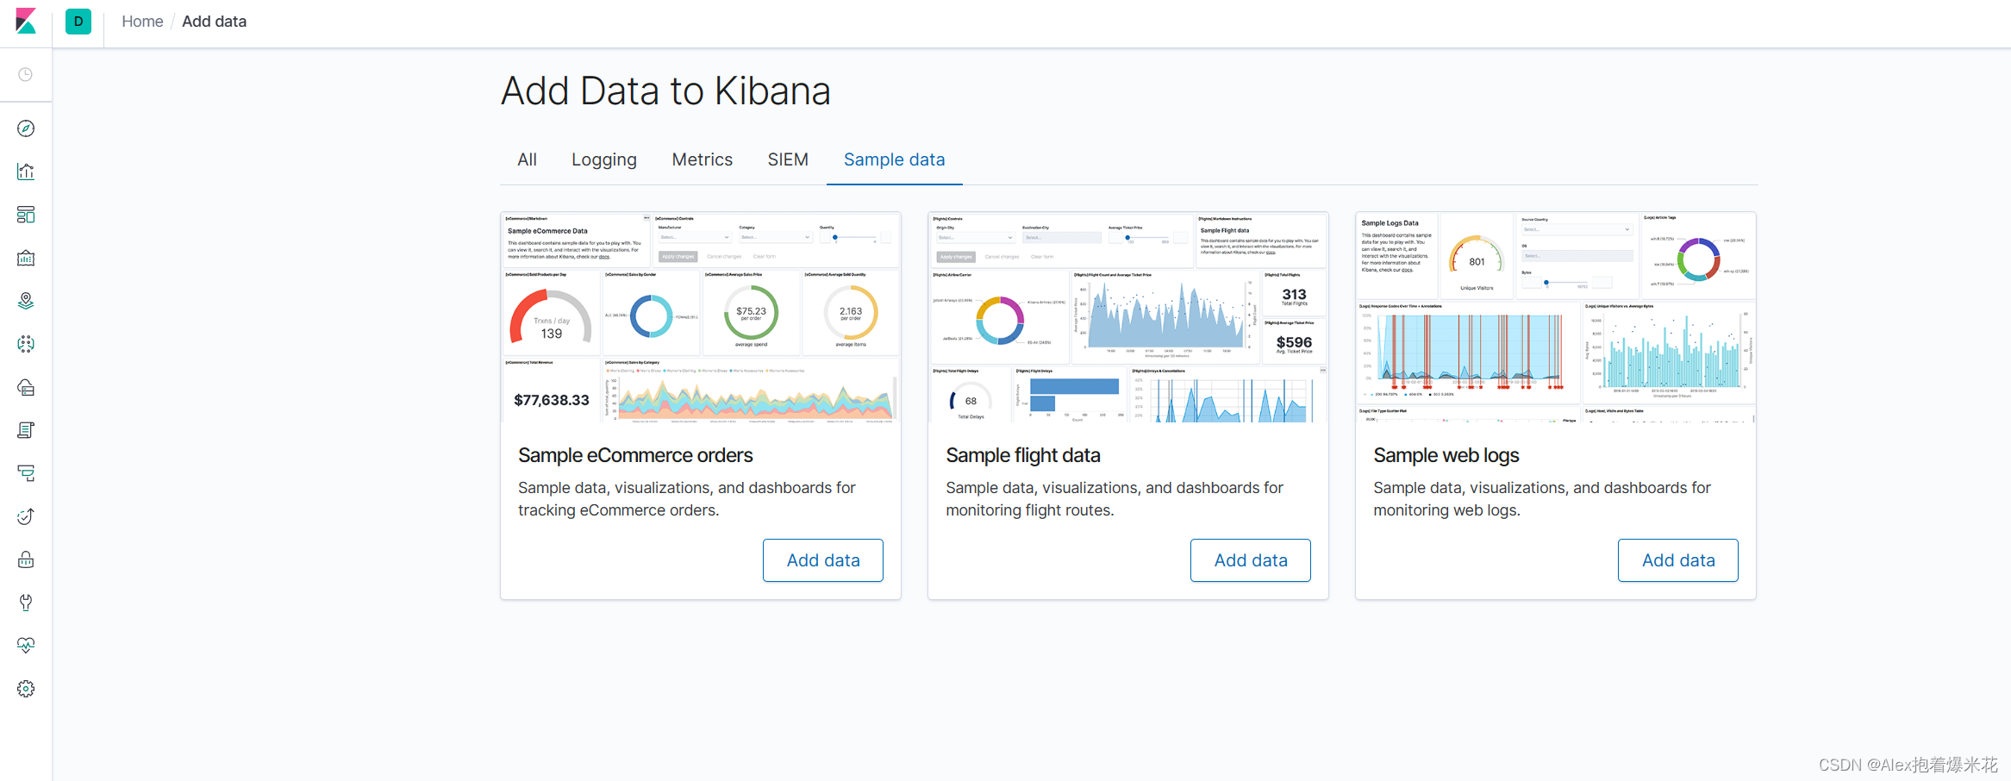Switch to the Metrics tab
The width and height of the screenshot is (2011, 781).
(703, 159)
